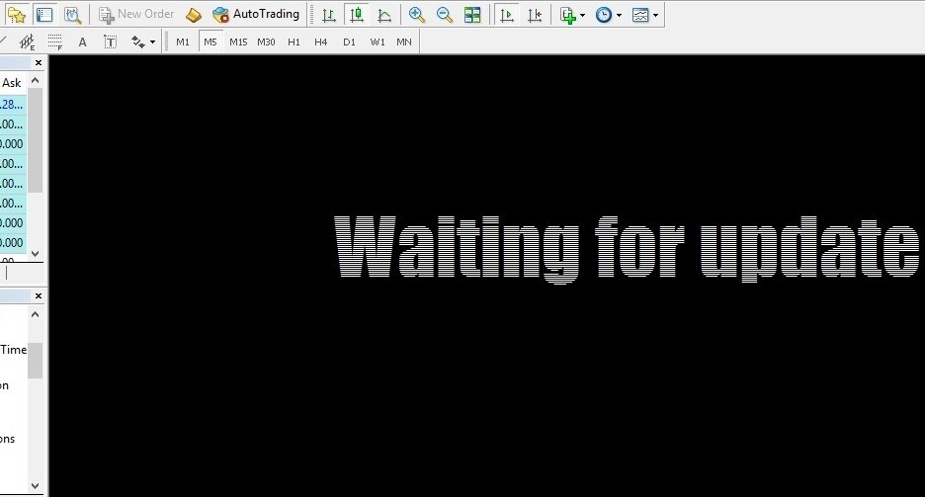Switch chart to Candlesticks mode
This screenshot has height=497, width=925.
[357, 15]
